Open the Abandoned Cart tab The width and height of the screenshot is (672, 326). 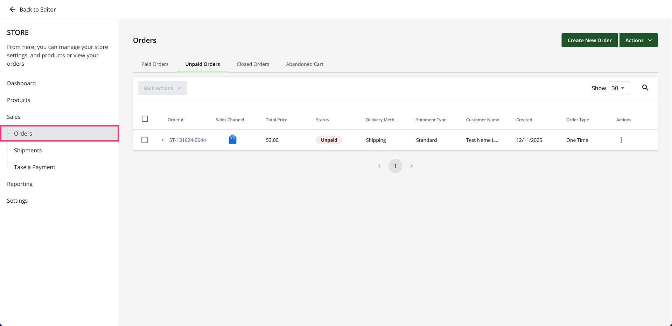[305, 64]
